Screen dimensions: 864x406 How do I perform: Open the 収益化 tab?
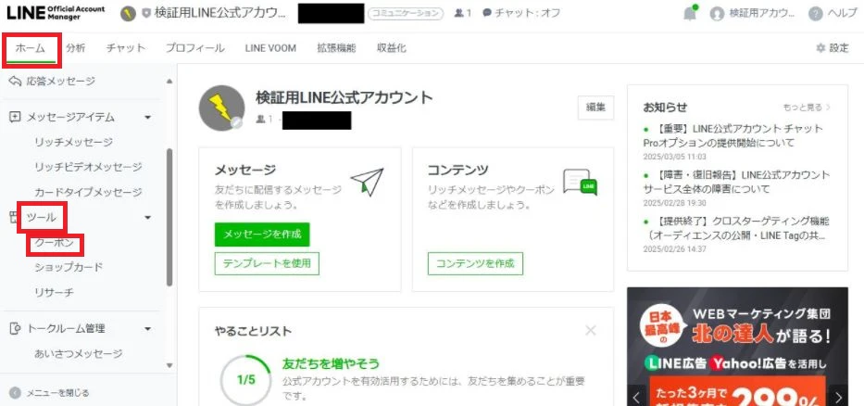(391, 48)
